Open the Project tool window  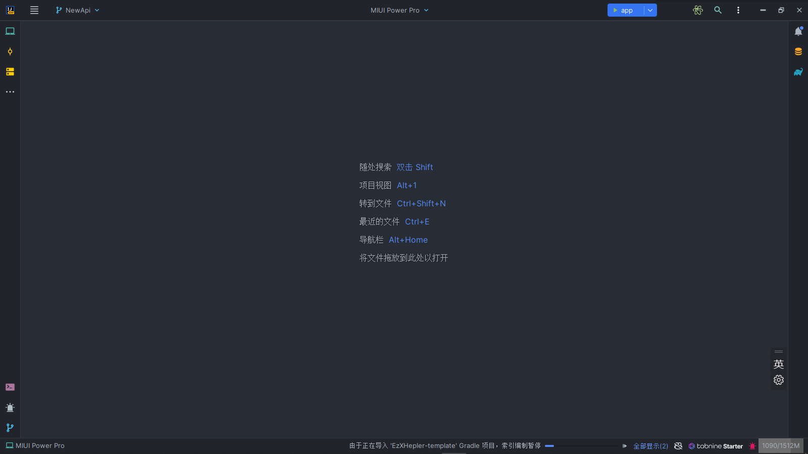tap(10, 31)
